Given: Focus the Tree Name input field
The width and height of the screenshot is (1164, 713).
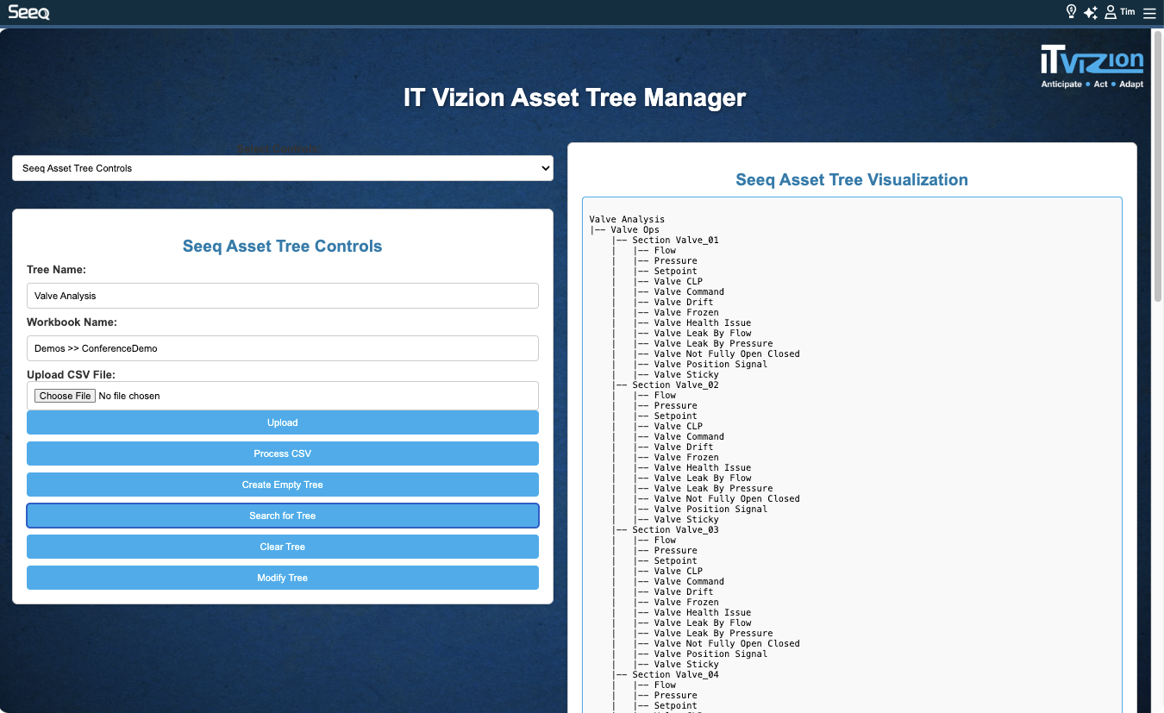Looking at the screenshot, I should (282, 296).
